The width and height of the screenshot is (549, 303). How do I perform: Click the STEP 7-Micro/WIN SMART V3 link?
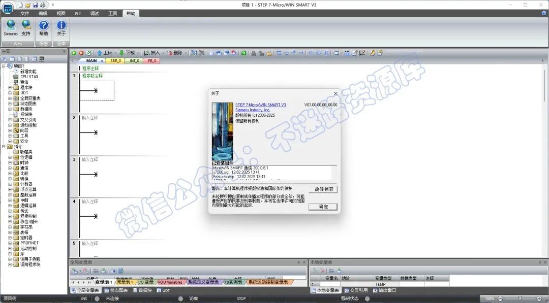[260, 105]
